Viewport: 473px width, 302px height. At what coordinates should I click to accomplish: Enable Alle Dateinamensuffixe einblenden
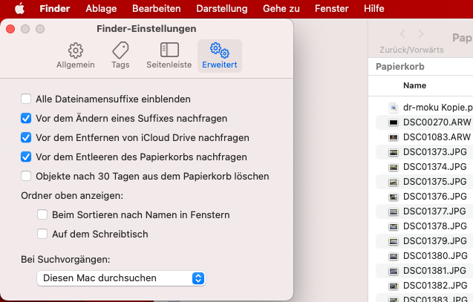pos(26,99)
